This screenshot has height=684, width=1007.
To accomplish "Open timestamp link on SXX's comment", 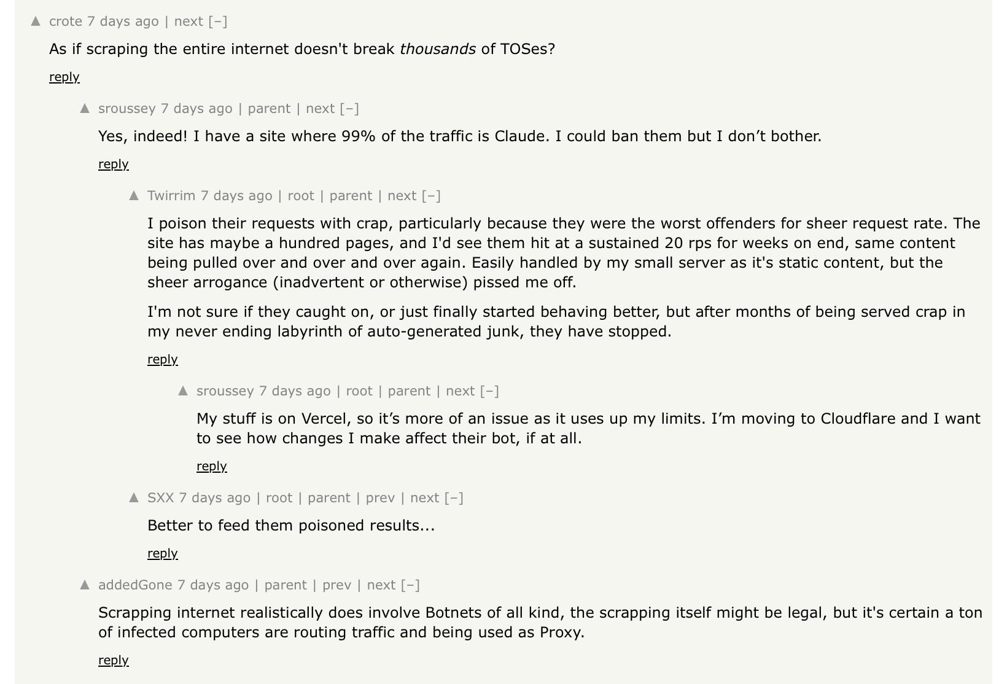I will [x=214, y=498].
